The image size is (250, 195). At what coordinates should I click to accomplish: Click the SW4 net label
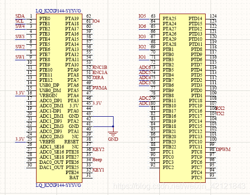click(x=20, y=26)
